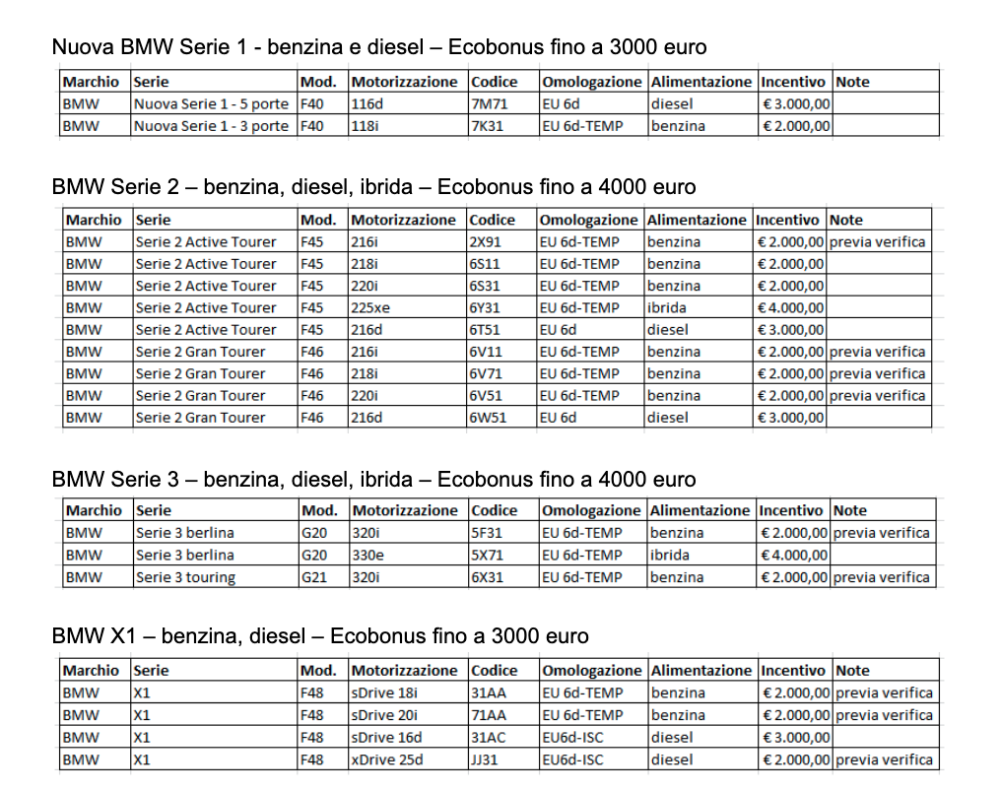Viewport: 1001px width, 792px height.
Task: Click '€ 4.000,00' incentive in the 225xe row
Action: tap(790, 307)
